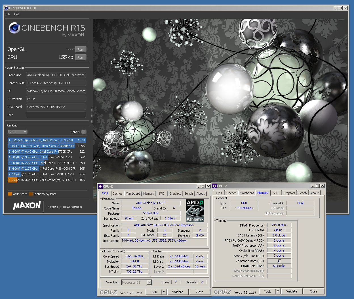354x299 pixels.
Task: Select the Core i7-3720QM ranking entry
Action: pos(47,163)
